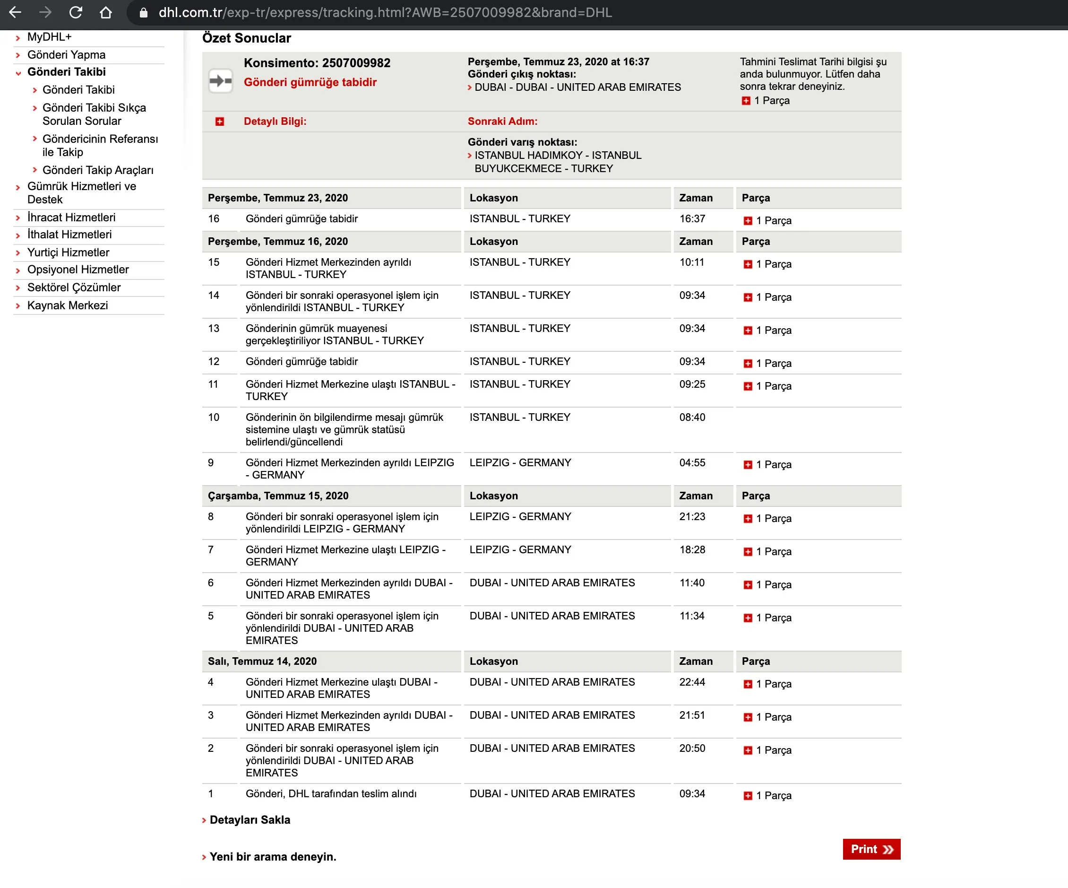Click the browser home icon
This screenshot has height=888, width=1068.
point(106,12)
